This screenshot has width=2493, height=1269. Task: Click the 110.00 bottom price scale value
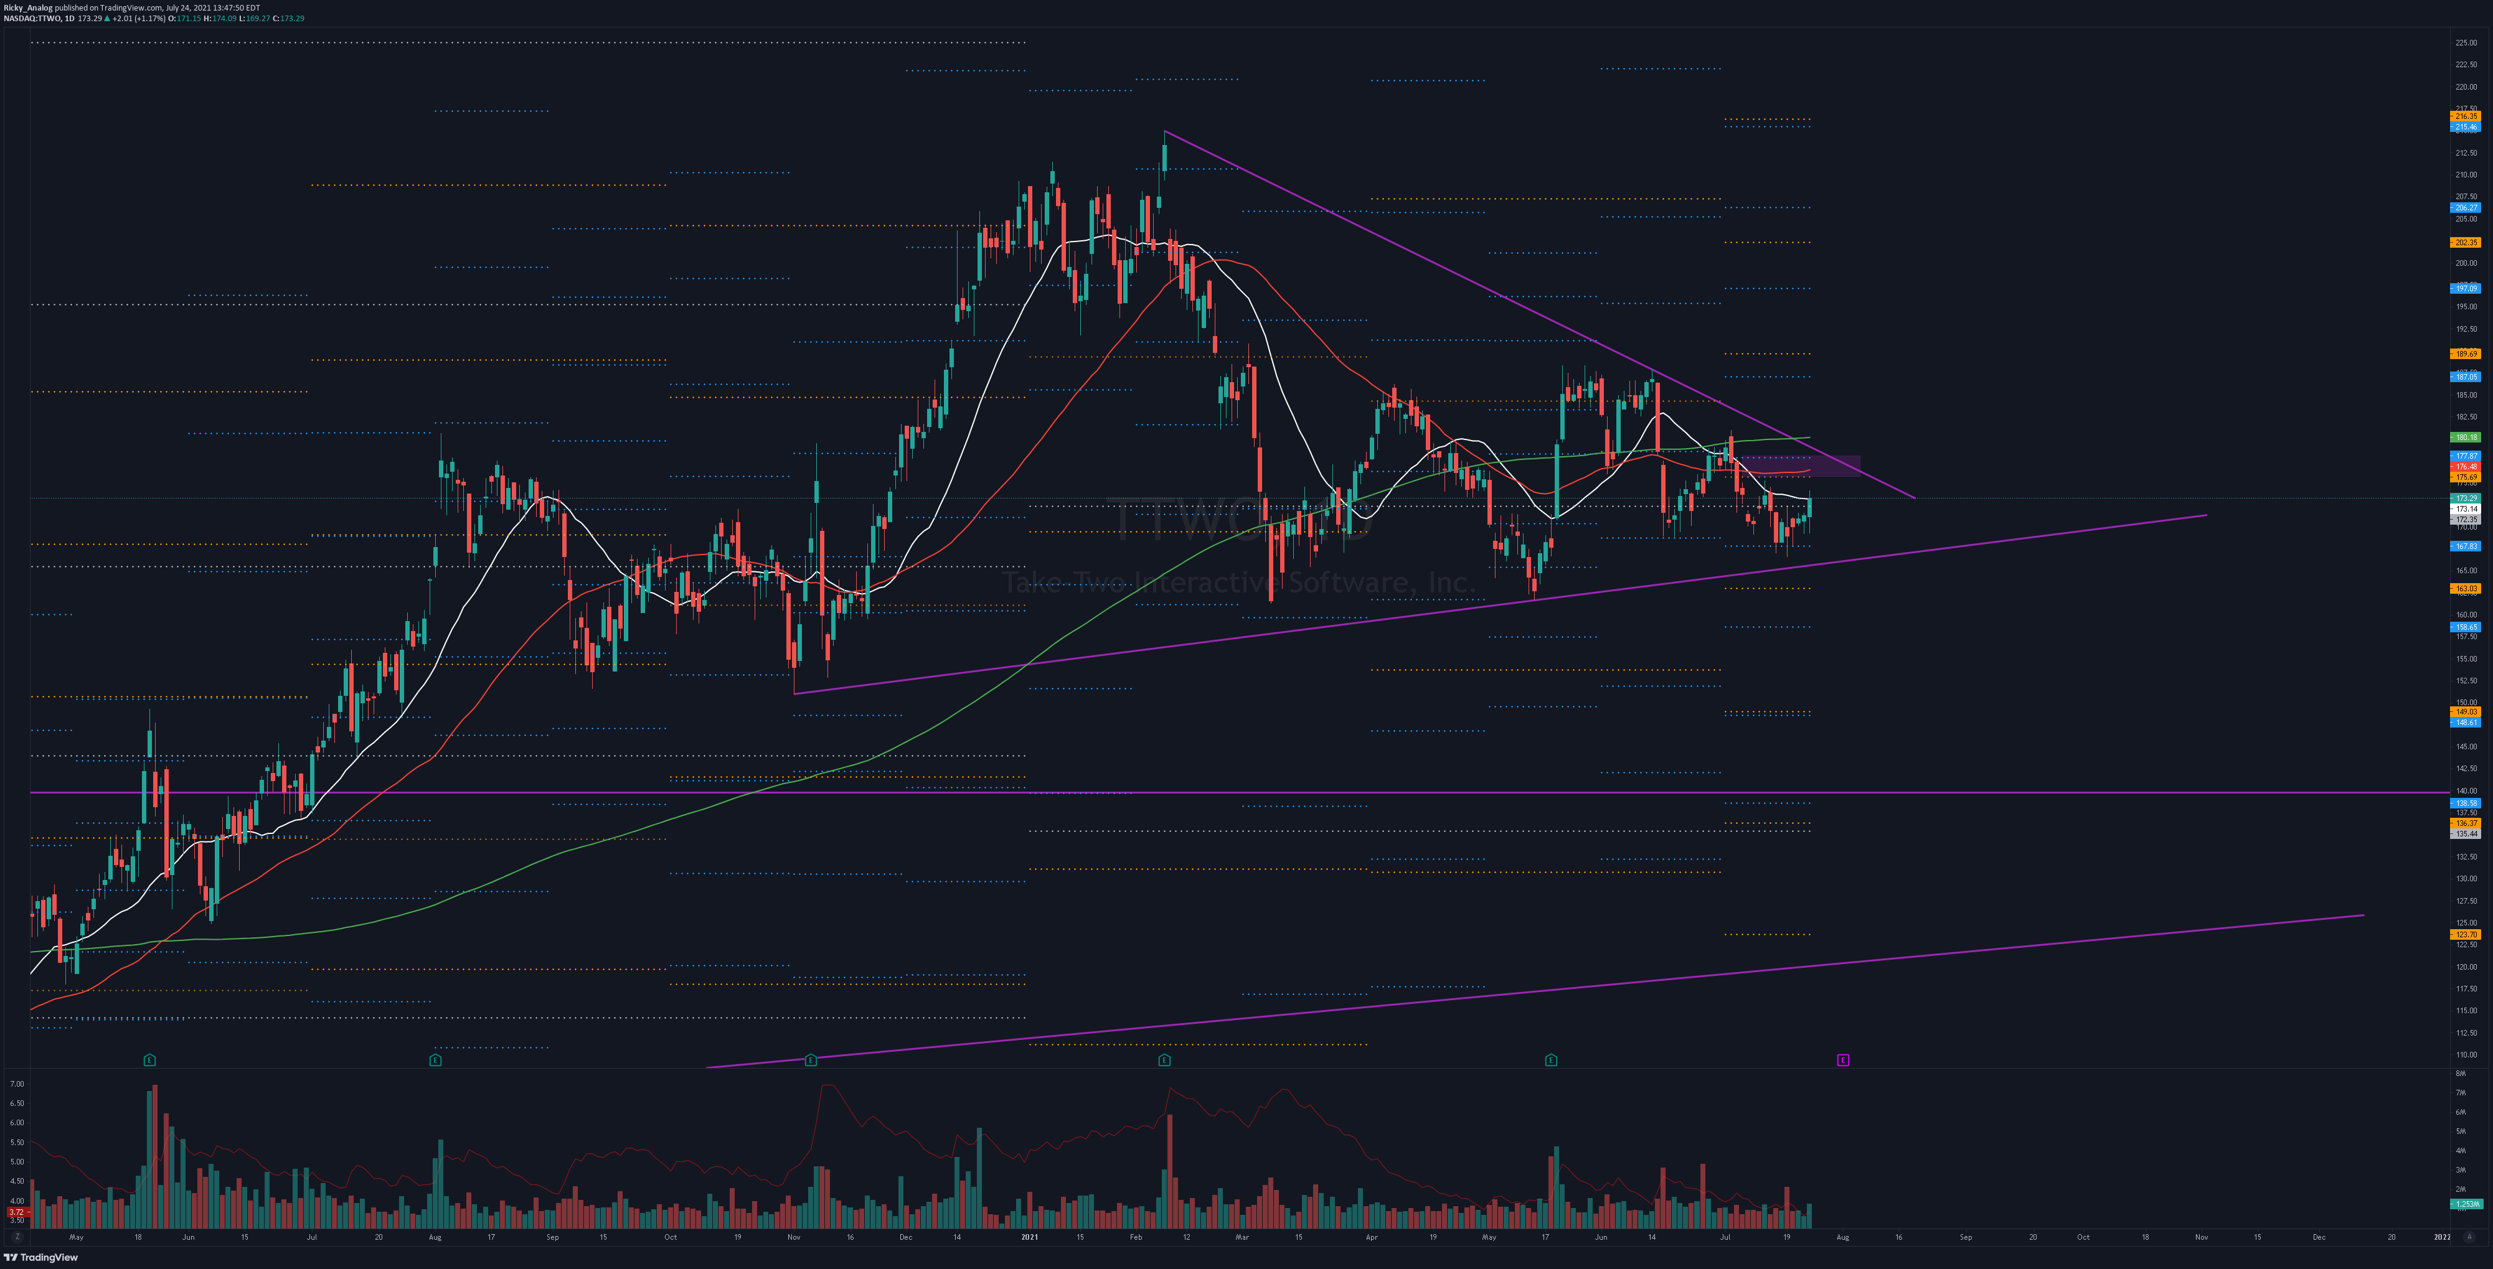click(x=2466, y=1054)
